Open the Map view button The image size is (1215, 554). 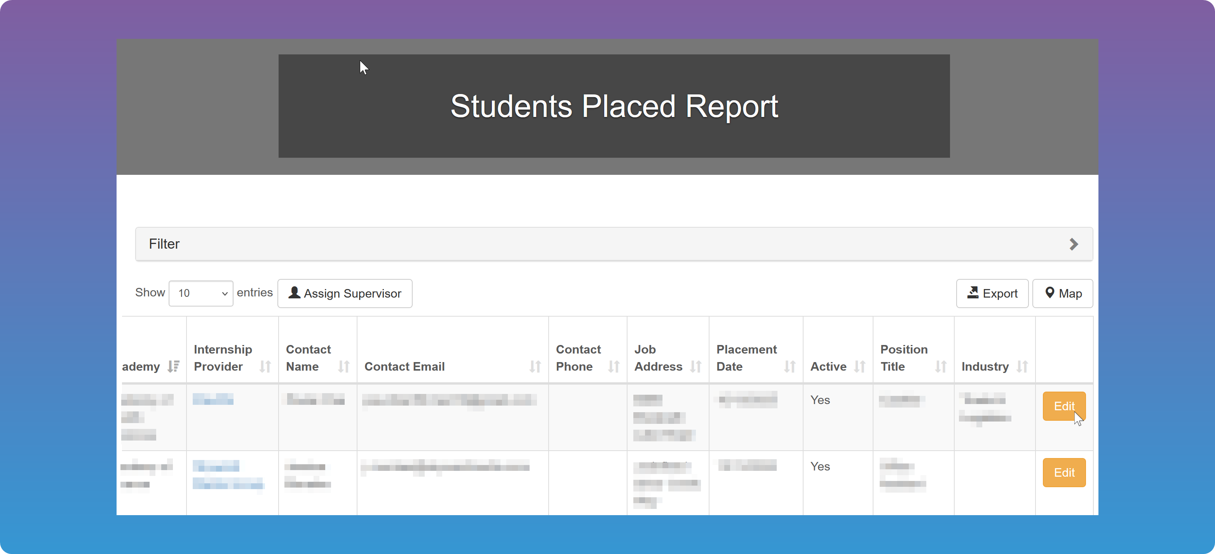pyautogui.click(x=1063, y=293)
